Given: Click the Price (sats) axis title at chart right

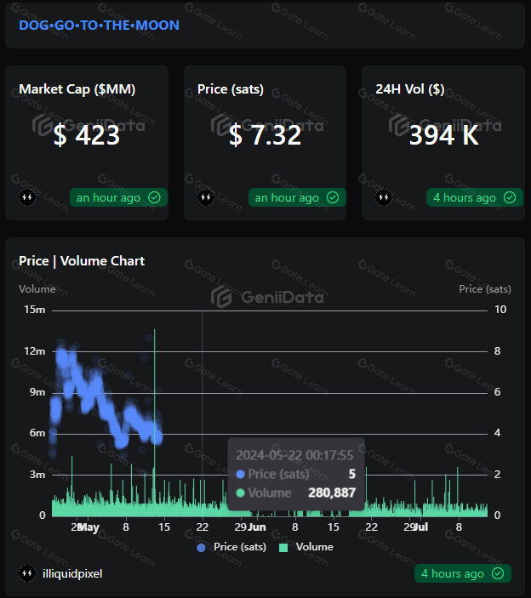Looking at the screenshot, I should (485, 289).
